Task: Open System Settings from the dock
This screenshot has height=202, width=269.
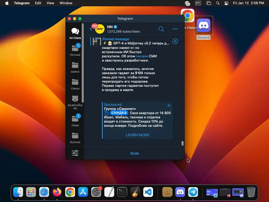Action: [x=96, y=192]
